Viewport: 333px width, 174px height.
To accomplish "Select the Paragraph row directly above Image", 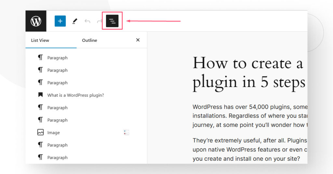I will coord(86,120).
